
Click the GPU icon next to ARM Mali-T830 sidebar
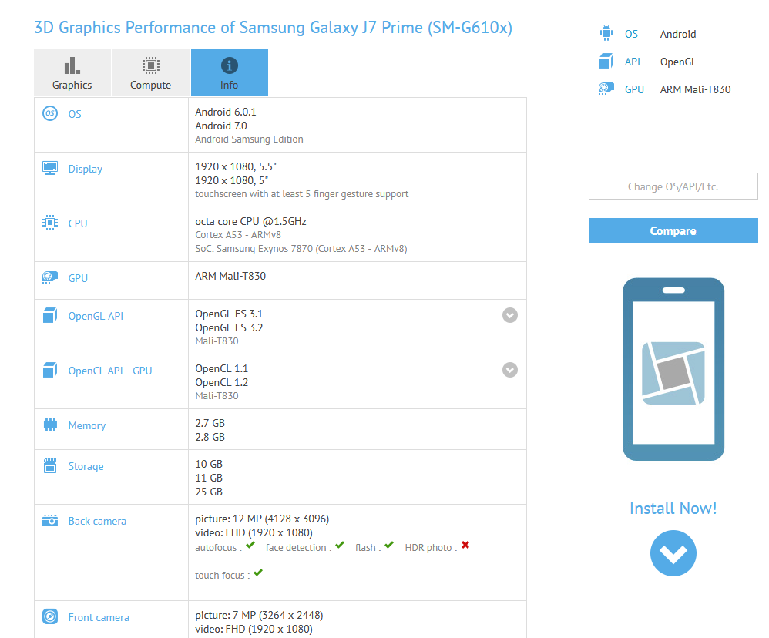pyautogui.click(x=606, y=89)
